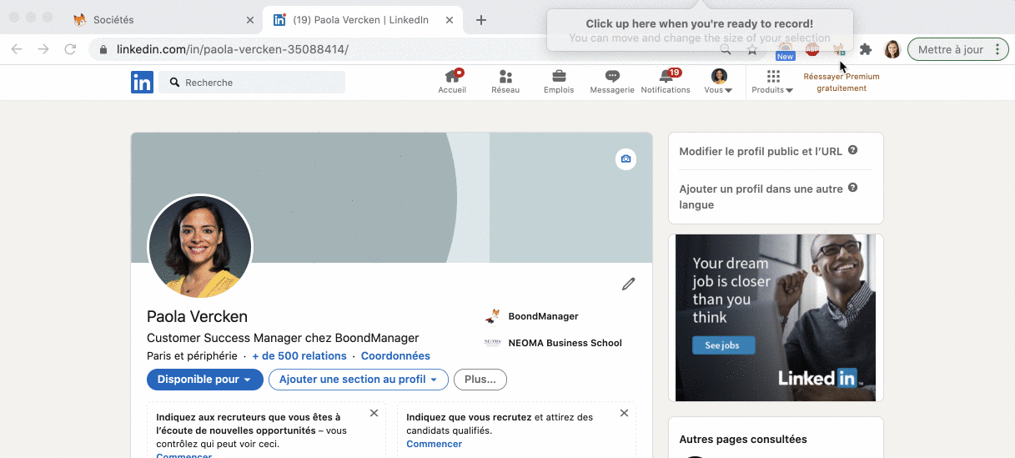This screenshot has width=1015, height=458.
Task: Click help icon beside Modifier le profil
Action: 852,150
